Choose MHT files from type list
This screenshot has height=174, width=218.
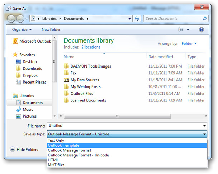click(56, 165)
